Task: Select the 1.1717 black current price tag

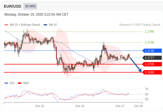Action: [x=152, y=58]
